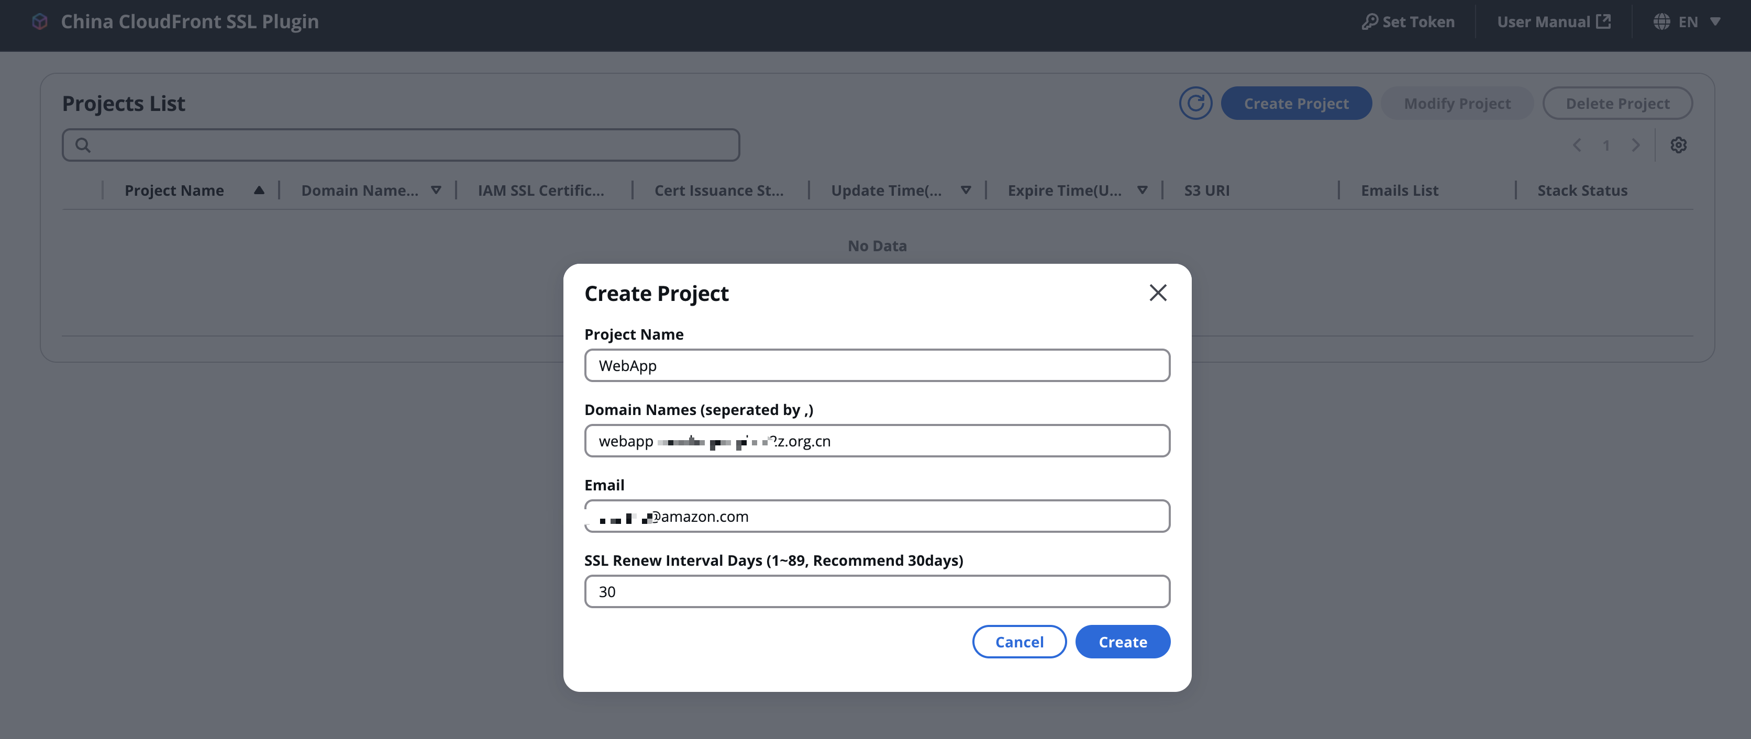Click the S3 URI column header
Image resolution: width=1751 pixels, height=739 pixels.
point(1206,190)
